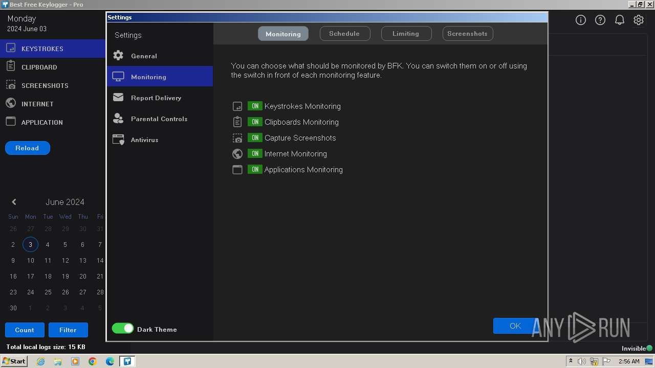Select Screenshots in the left sidebar
The height and width of the screenshot is (368, 655).
pyautogui.click(x=53, y=85)
